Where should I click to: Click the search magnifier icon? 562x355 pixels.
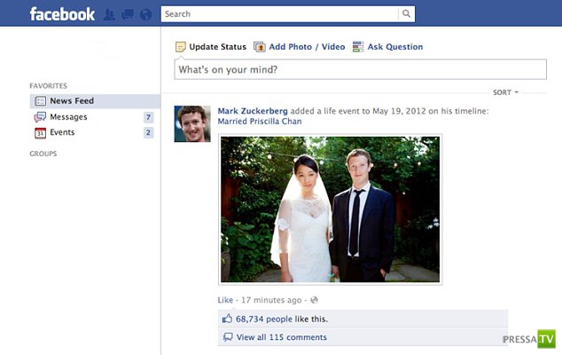406,14
